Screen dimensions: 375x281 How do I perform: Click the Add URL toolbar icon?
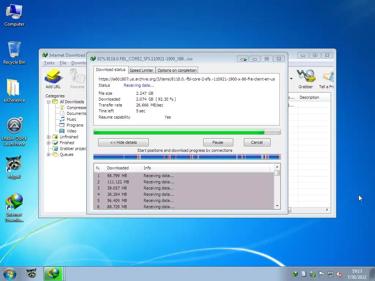tap(53, 79)
